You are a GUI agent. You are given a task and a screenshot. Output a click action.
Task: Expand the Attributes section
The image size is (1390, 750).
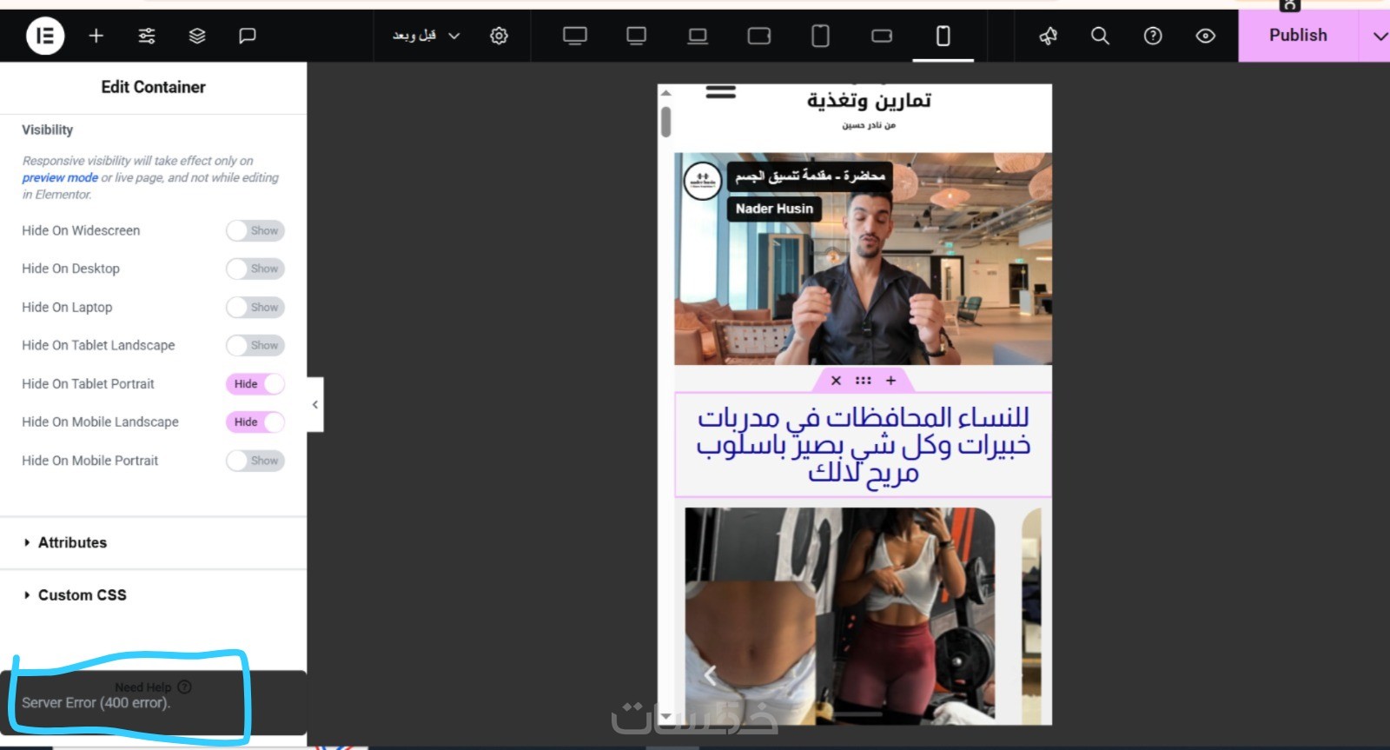[153, 542]
